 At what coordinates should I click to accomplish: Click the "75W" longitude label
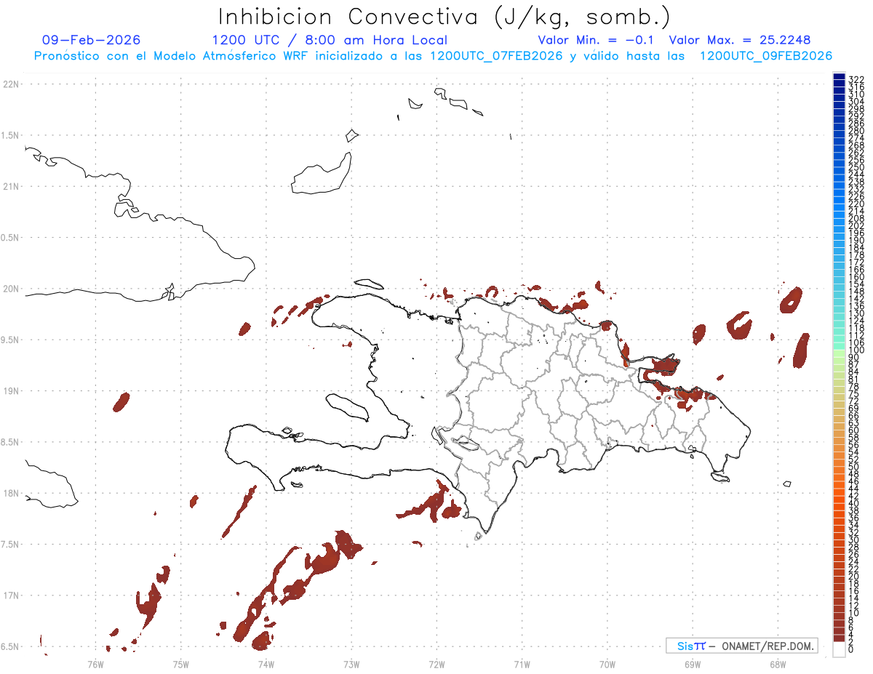point(180,664)
